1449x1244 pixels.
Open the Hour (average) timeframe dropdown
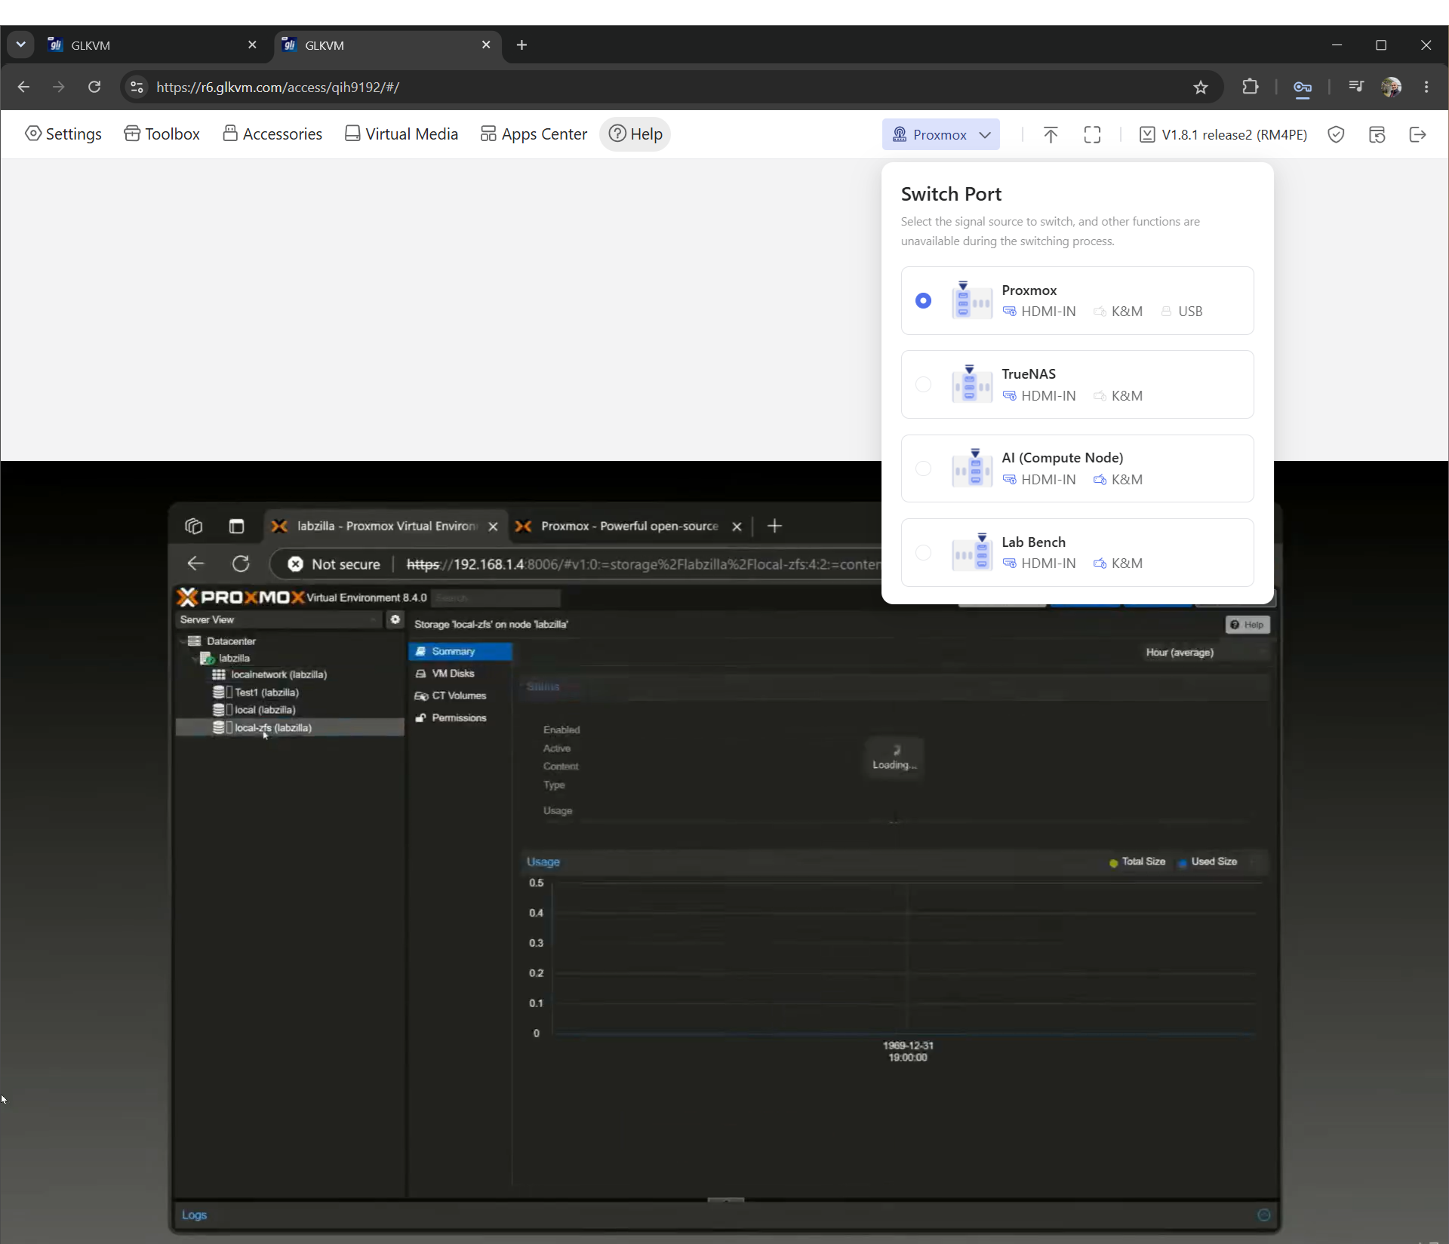pyautogui.click(x=1205, y=653)
